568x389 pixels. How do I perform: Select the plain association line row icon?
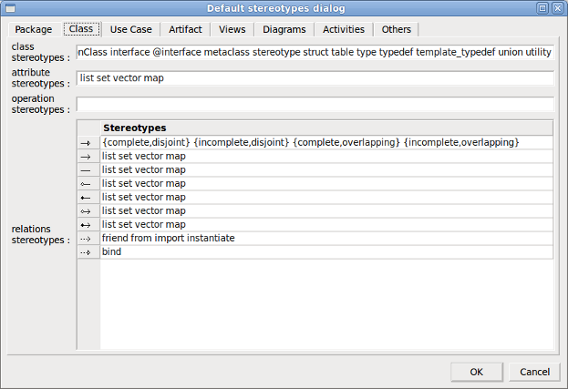click(x=88, y=169)
